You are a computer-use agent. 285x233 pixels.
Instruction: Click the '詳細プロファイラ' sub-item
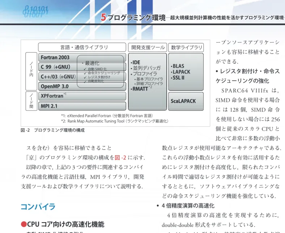pos(150,84)
